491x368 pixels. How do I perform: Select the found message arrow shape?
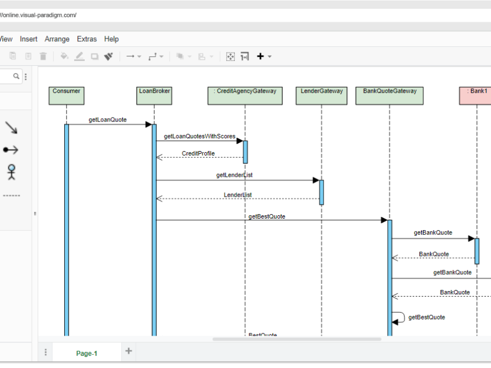[11, 150]
